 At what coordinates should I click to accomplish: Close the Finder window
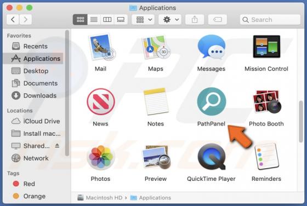coord(9,8)
